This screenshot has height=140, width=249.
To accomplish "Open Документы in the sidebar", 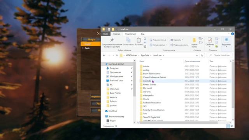I will [115, 72].
